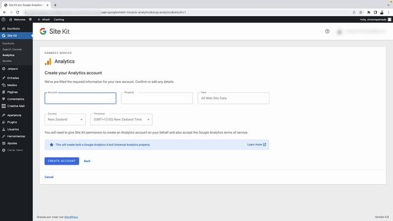Open Creative Mail in the sidebar
This screenshot has height=221, width=393.
(17, 106)
